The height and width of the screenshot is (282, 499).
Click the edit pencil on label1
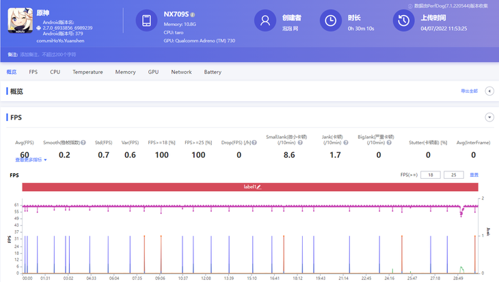click(x=259, y=186)
